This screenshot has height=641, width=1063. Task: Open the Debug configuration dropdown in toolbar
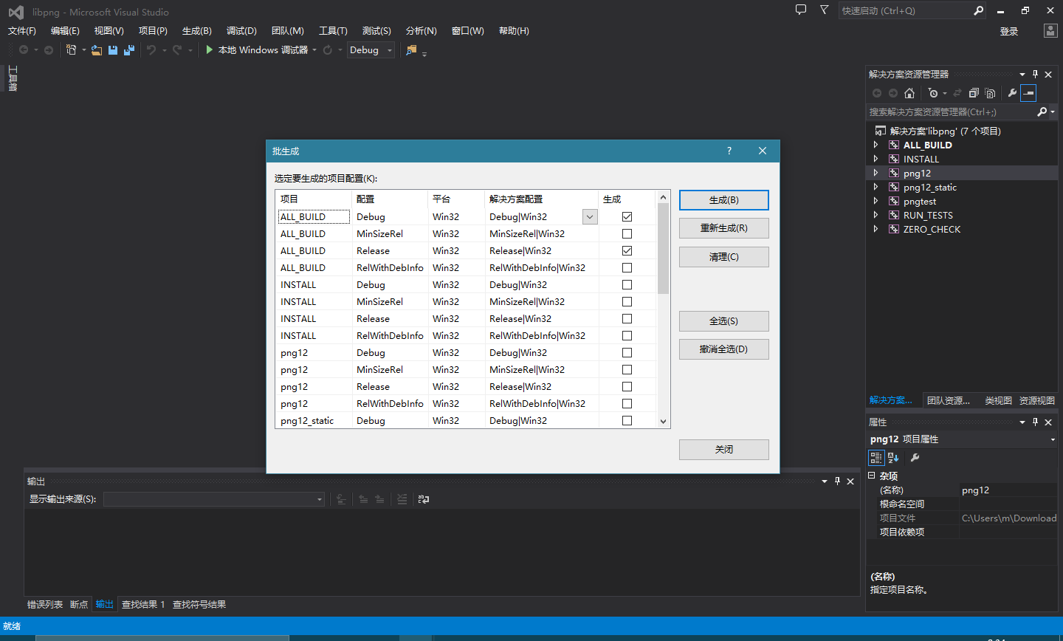[x=389, y=50]
